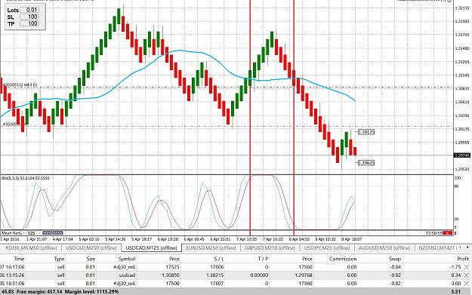This screenshot has height=295, width=472.
Task: Click the Margin level 1115.29% text
Action: click(91, 292)
